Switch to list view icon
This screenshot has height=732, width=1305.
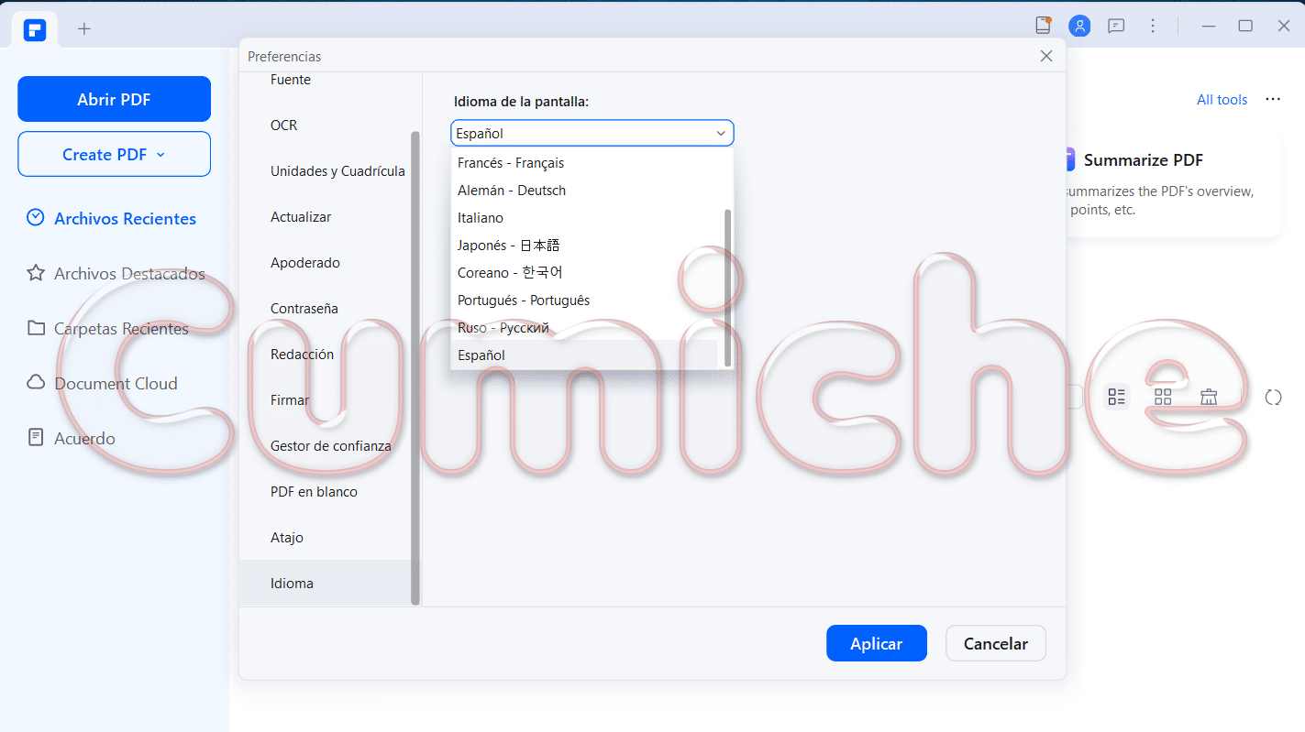point(1116,397)
